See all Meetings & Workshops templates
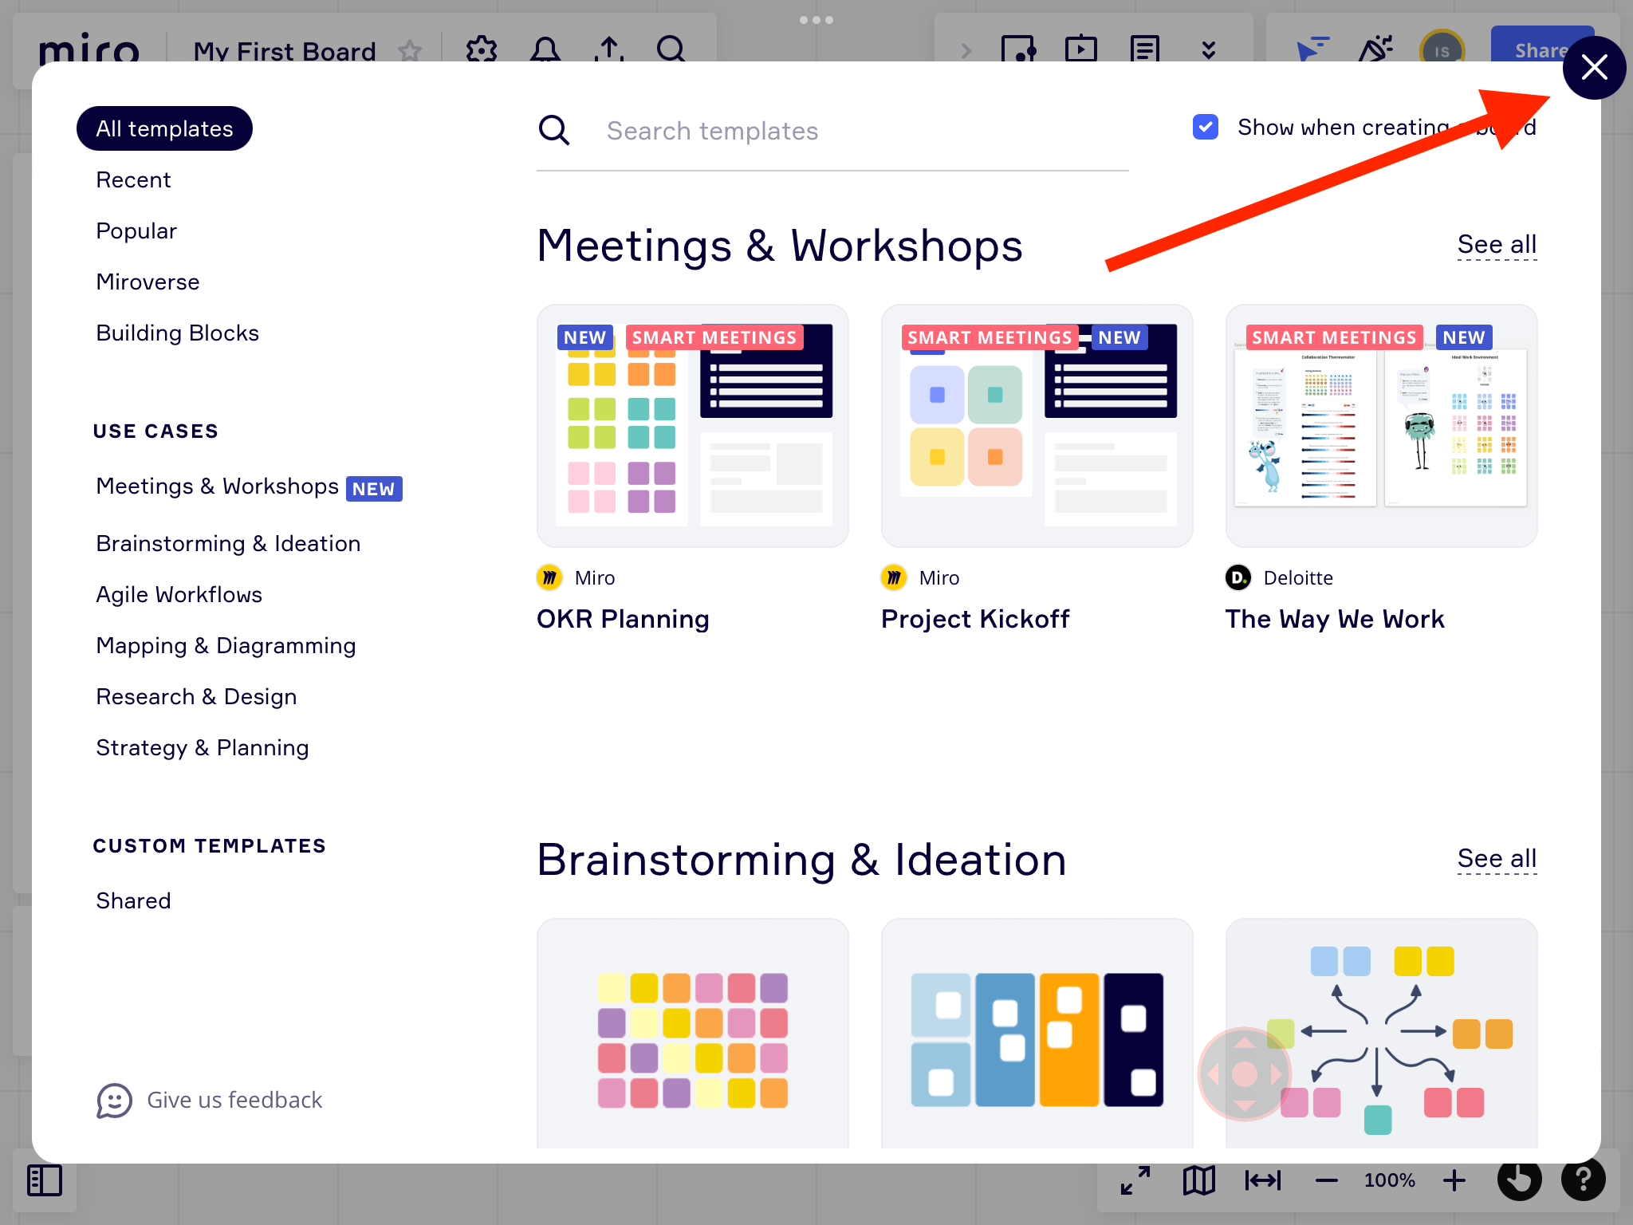The width and height of the screenshot is (1633, 1225). tap(1497, 245)
